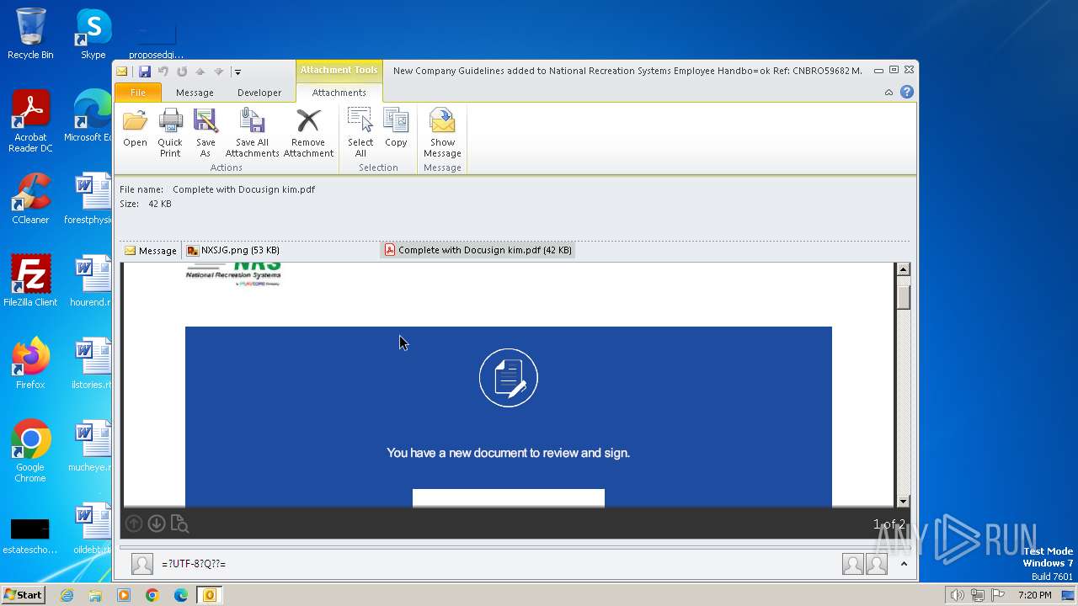
Task: Select Firefox desktop shortcut
Action: tap(30, 364)
